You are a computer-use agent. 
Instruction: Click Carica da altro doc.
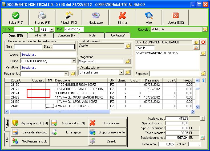point(31,132)
